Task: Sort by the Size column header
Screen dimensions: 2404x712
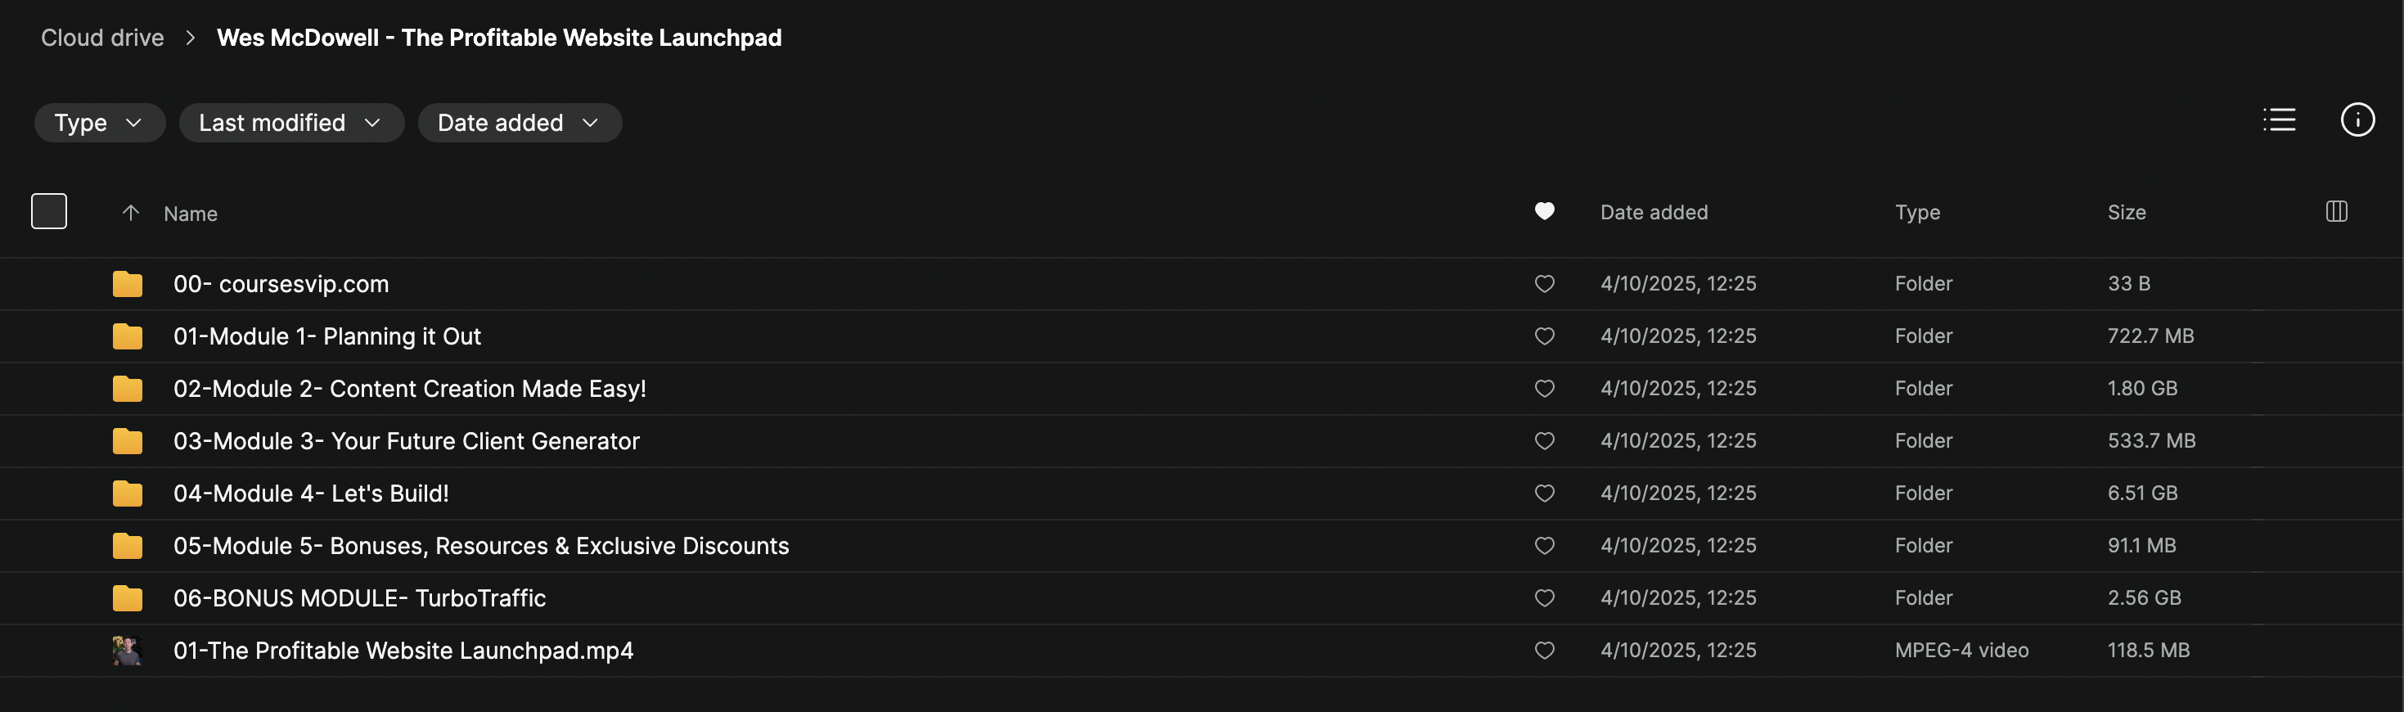Action: click(x=2126, y=213)
